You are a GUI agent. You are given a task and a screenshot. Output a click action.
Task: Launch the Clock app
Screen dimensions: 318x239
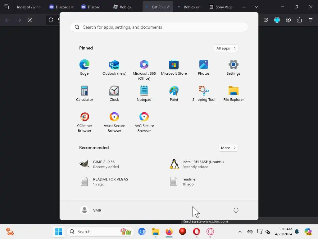(114, 94)
